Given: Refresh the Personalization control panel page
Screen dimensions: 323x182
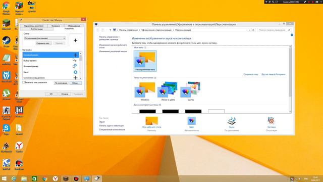Looking at the screenshot, I should point(253,30).
